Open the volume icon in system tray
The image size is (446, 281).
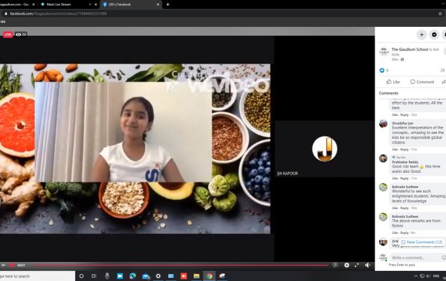click(x=428, y=276)
